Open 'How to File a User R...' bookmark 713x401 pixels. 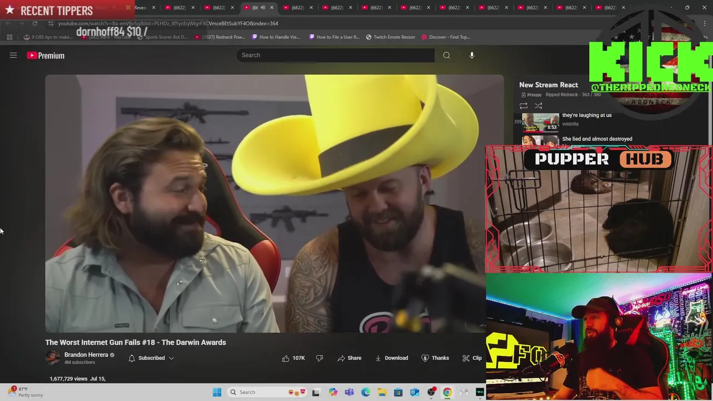click(x=334, y=37)
